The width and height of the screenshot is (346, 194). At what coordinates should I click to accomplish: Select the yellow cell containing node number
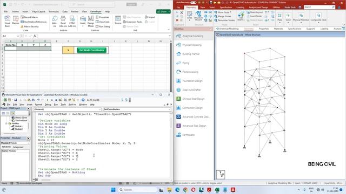point(68,50)
